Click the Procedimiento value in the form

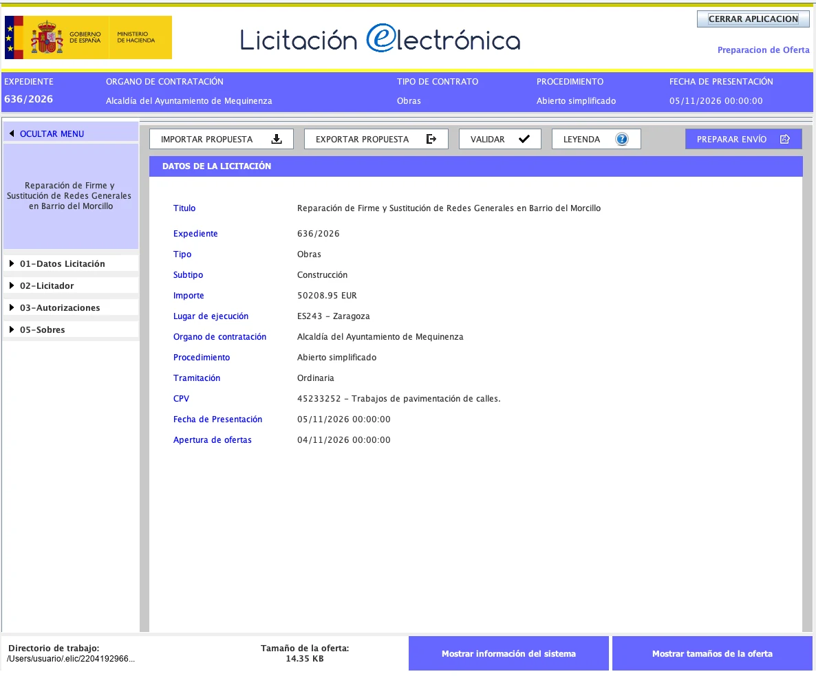click(x=336, y=357)
